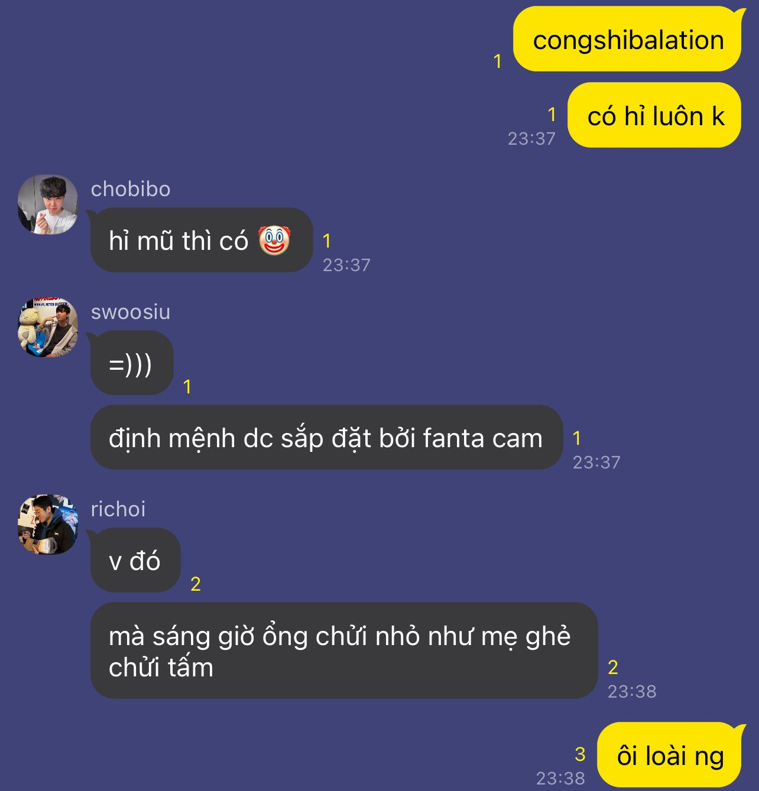Tap the "v đó" message bubble
This screenshot has width=759, height=791.
(x=135, y=560)
